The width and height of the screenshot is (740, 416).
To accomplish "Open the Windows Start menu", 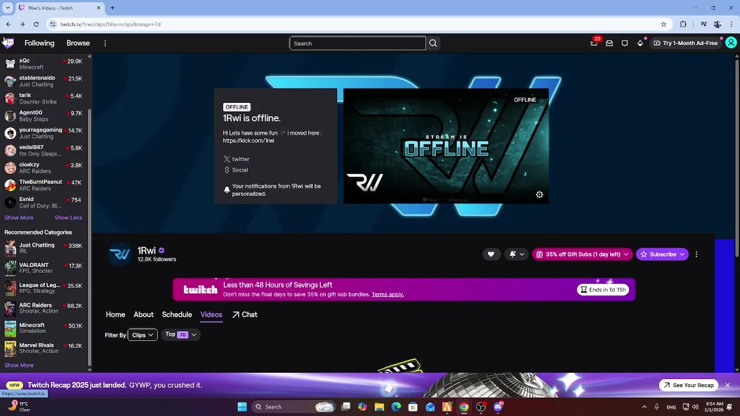I will pyautogui.click(x=242, y=407).
